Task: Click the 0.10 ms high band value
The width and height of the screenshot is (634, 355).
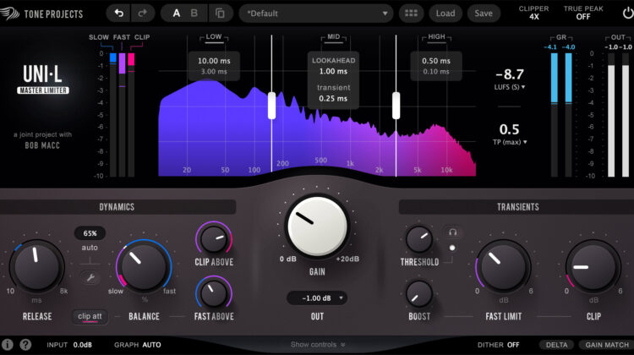Action: 436,72
